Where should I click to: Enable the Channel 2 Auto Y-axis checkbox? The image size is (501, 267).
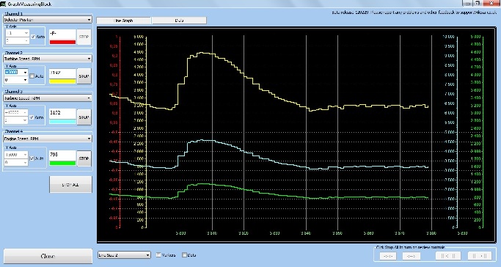(x=32, y=76)
